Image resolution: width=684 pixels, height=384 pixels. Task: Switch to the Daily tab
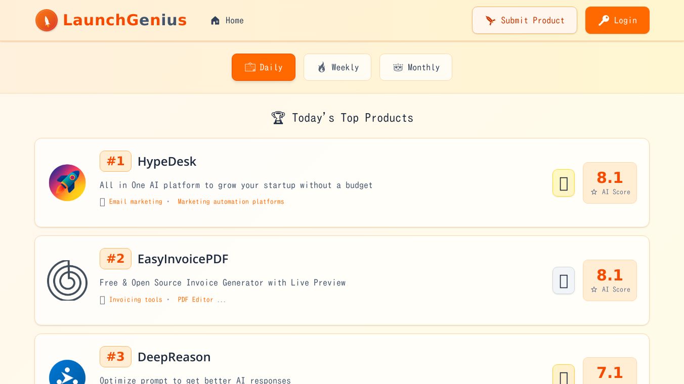point(264,67)
